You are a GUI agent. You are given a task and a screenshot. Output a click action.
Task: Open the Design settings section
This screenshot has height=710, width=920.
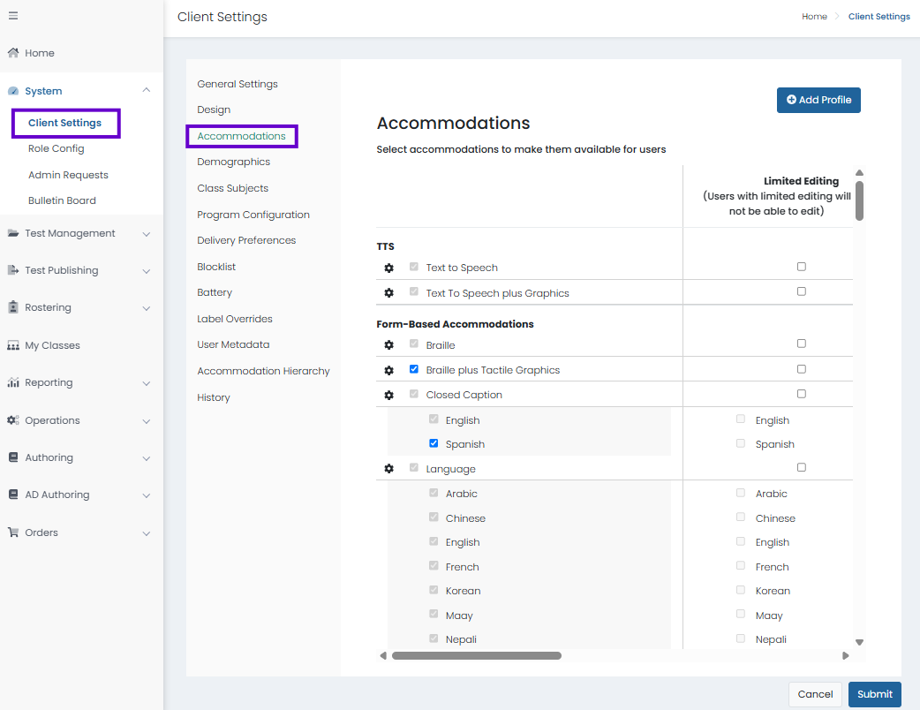click(x=214, y=110)
